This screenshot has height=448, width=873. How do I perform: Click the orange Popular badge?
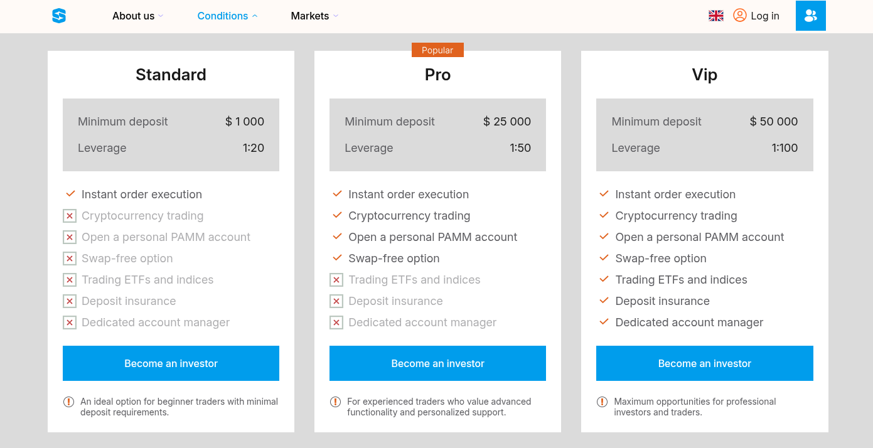tap(437, 50)
